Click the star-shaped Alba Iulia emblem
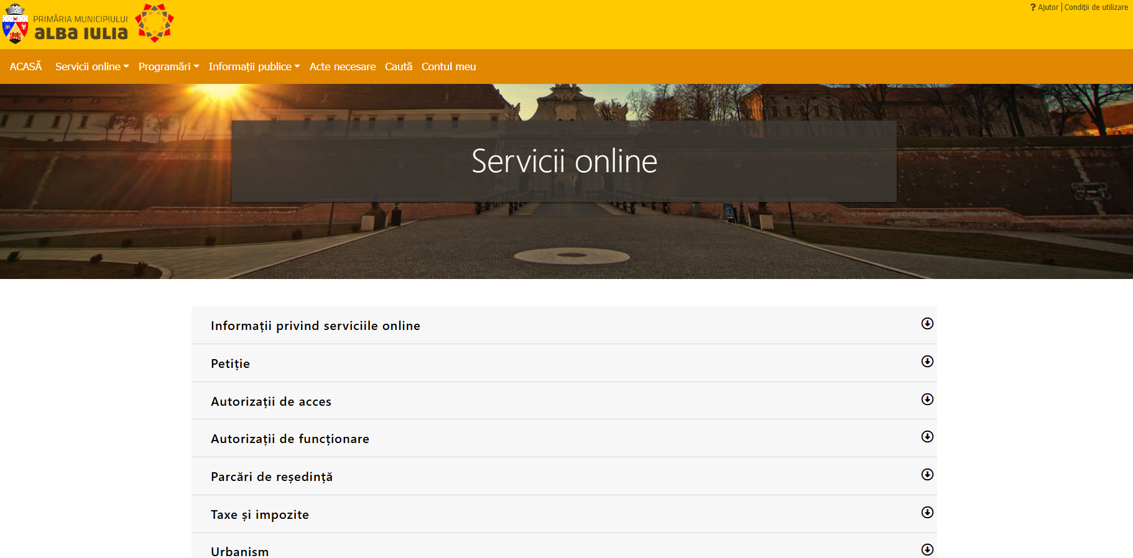Image resolution: width=1133 pixels, height=558 pixels. coord(154,23)
